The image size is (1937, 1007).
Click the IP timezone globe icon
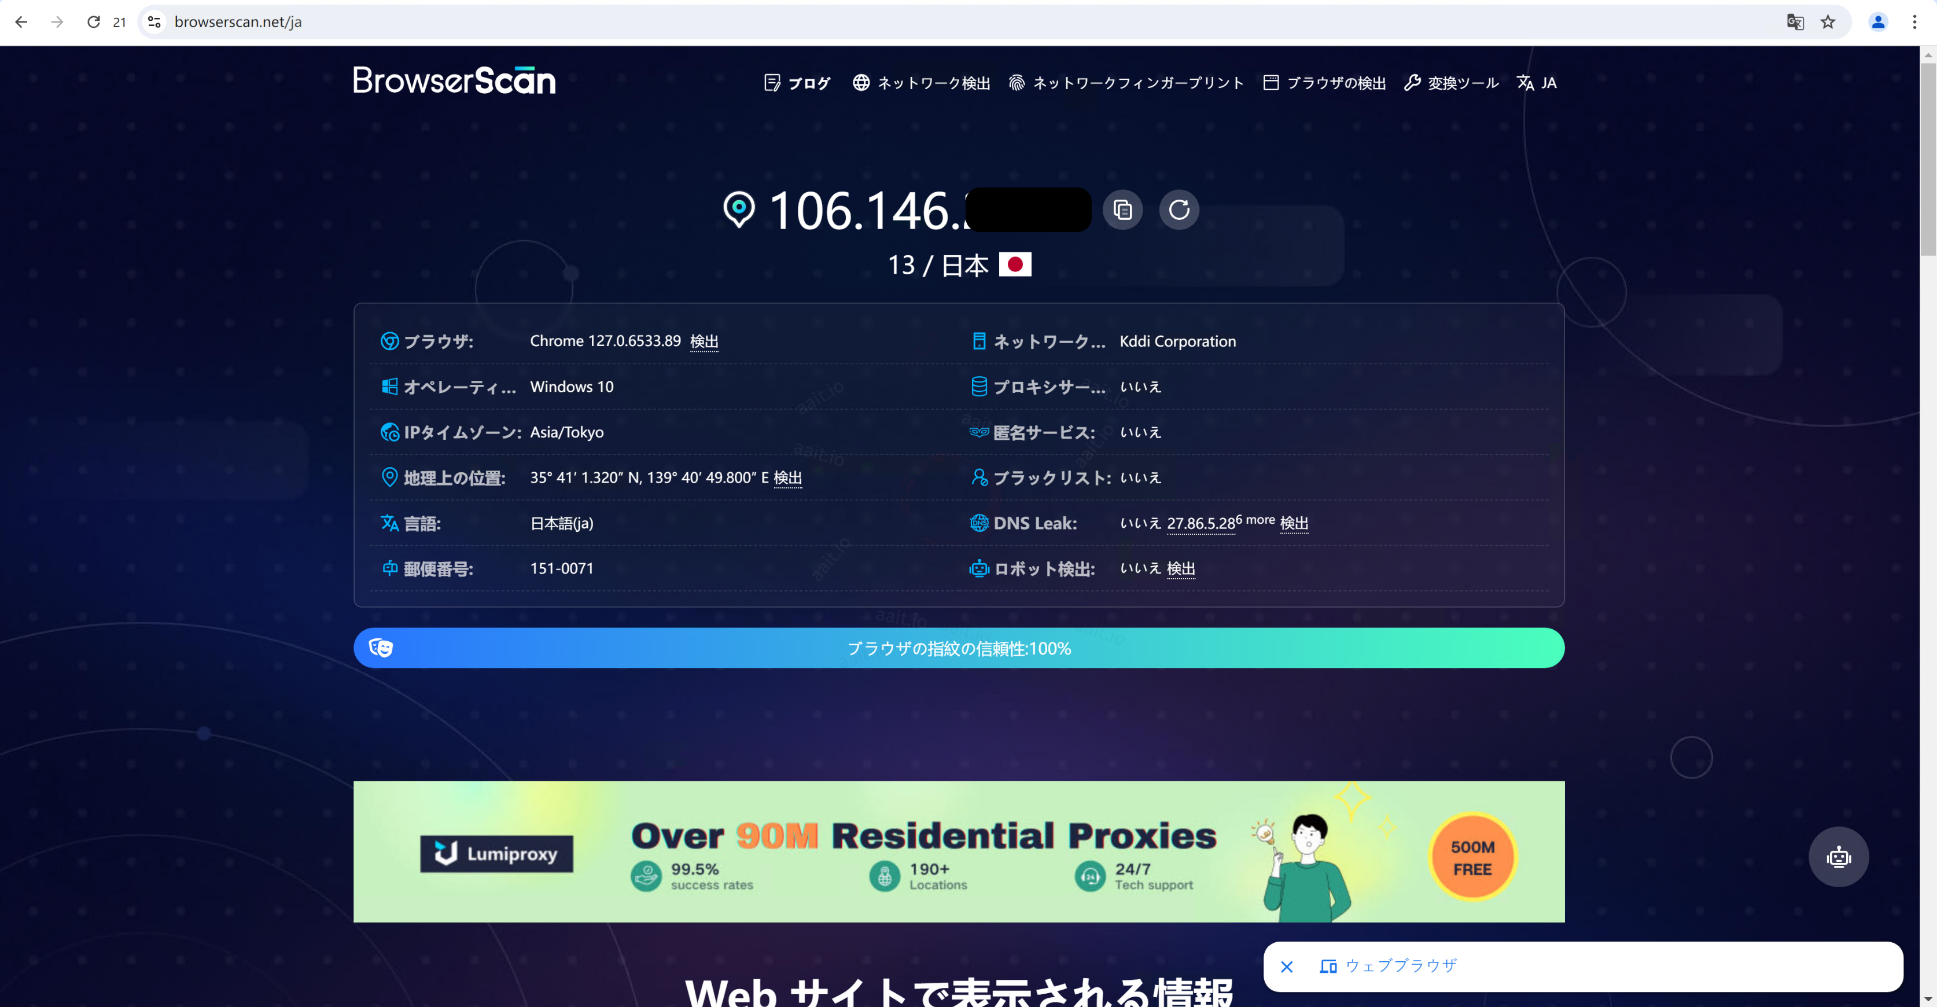[x=389, y=432]
